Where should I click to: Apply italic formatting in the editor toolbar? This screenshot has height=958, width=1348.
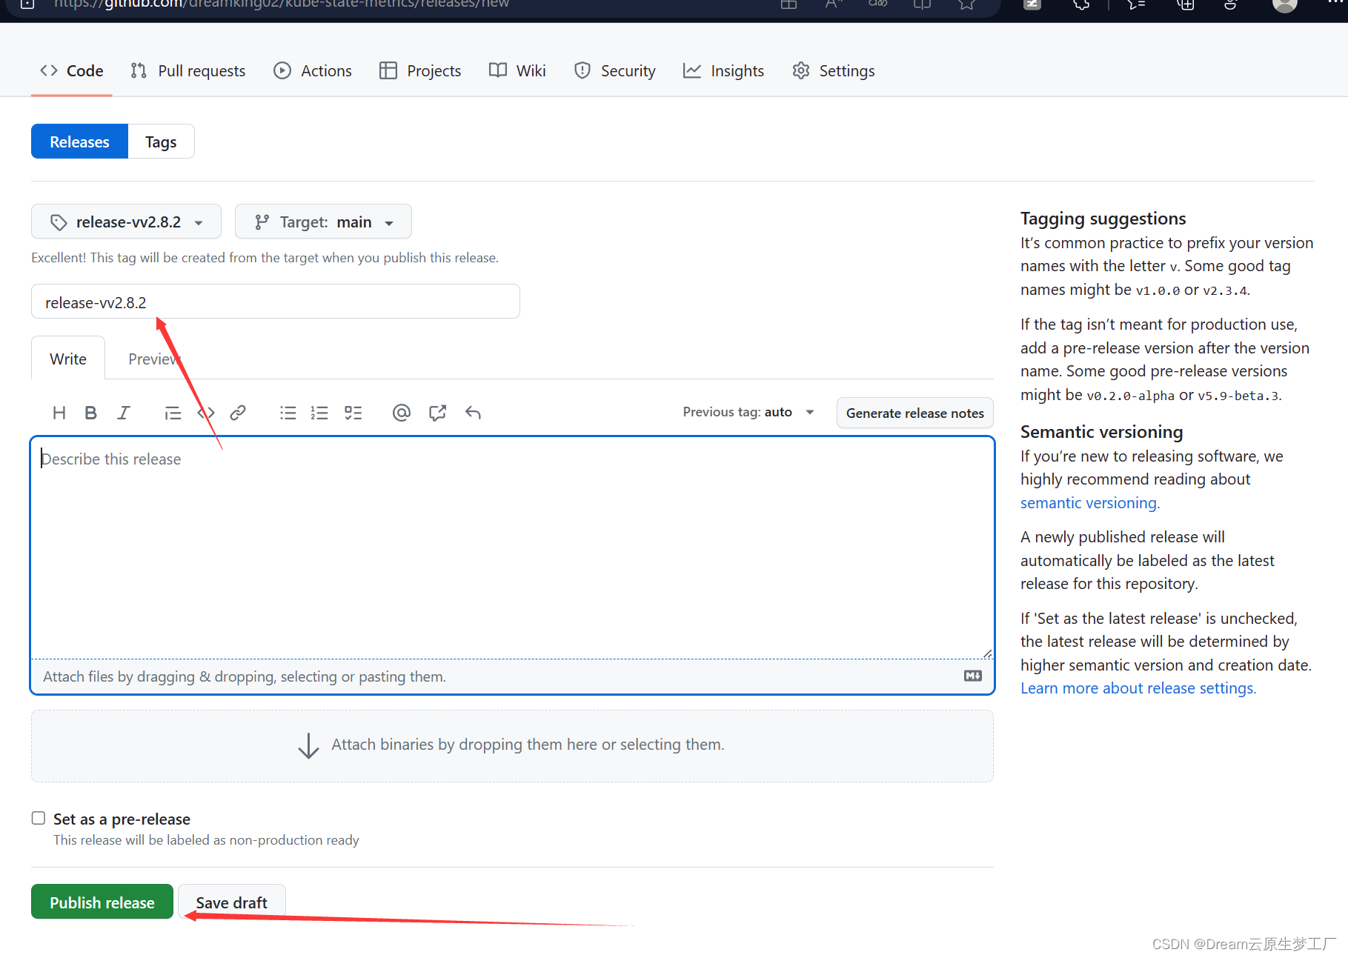[123, 413]
